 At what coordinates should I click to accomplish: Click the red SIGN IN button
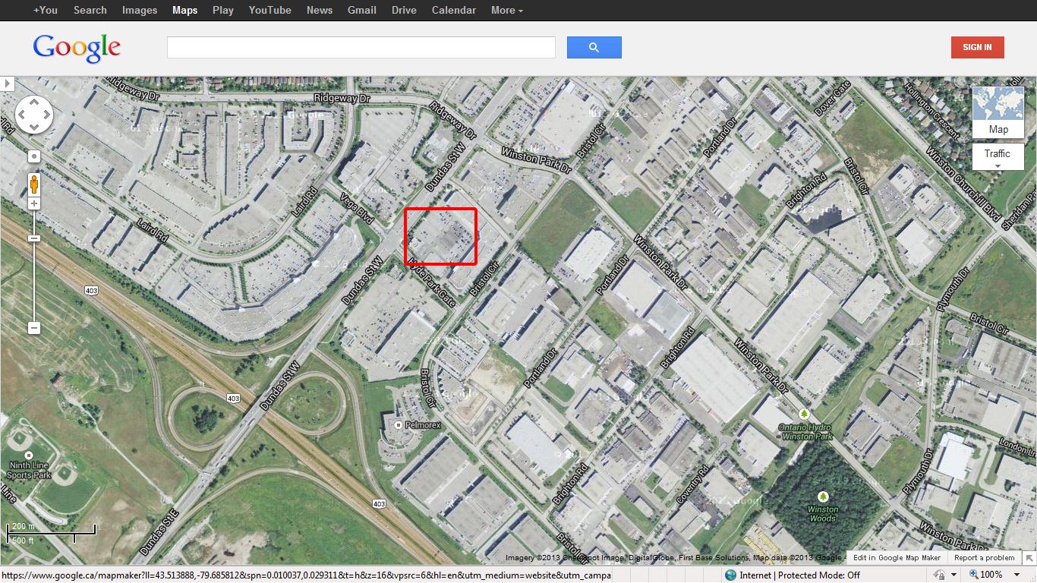977,47
